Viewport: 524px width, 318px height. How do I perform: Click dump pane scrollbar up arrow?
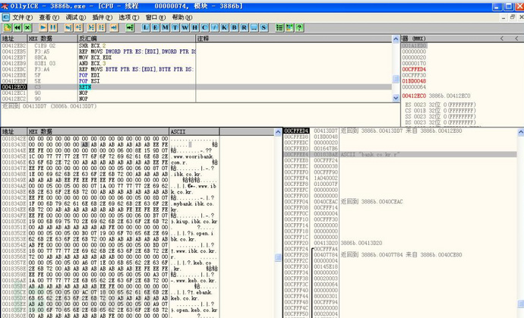tap(278, 132)
